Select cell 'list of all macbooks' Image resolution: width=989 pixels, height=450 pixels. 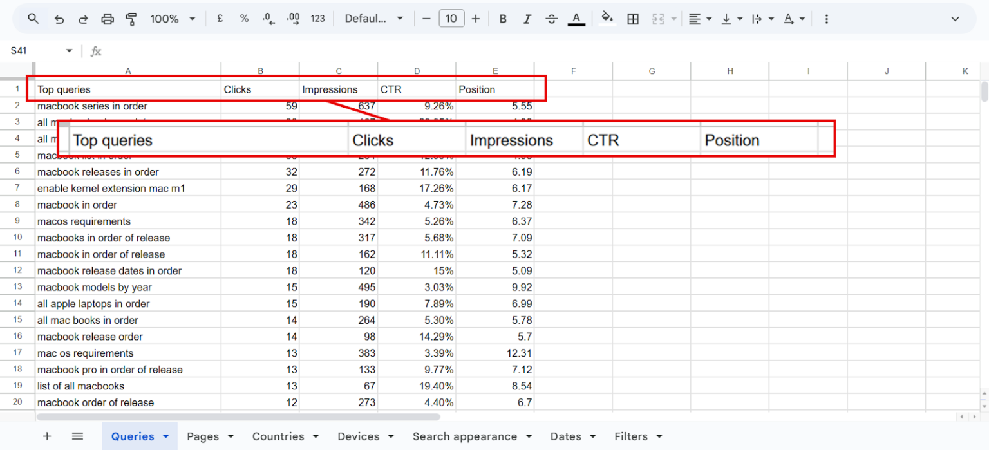click(128, 386)
